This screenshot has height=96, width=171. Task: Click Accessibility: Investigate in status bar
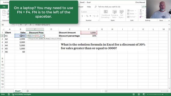21,94
